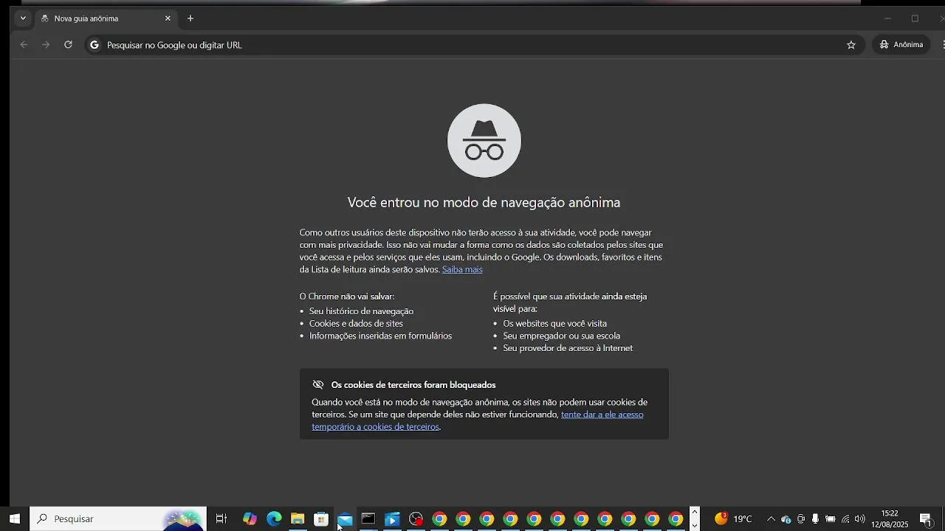This screenshot has width=945, height=531.
Task: Click 'Seu provedor de acesso à Internet' item
Action: pos(568,348)
